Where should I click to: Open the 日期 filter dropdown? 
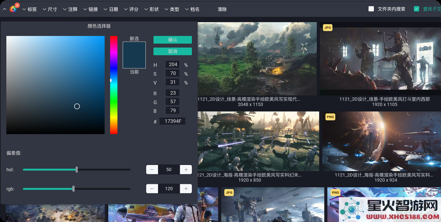click(x=111, y=9)
